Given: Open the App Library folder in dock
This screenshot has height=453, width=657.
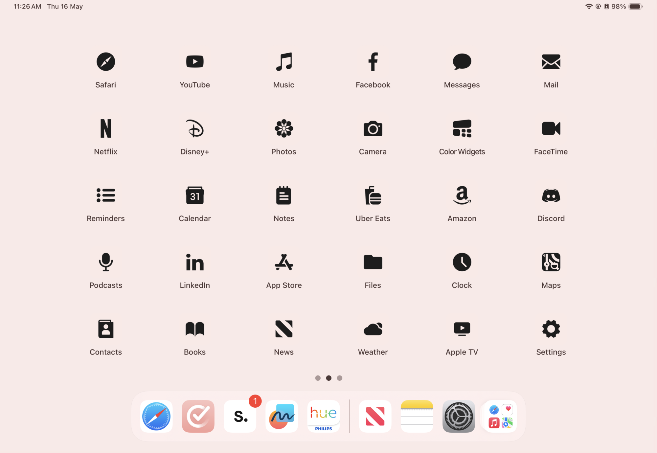Looking at the screenshot, I should coord(500,416).
